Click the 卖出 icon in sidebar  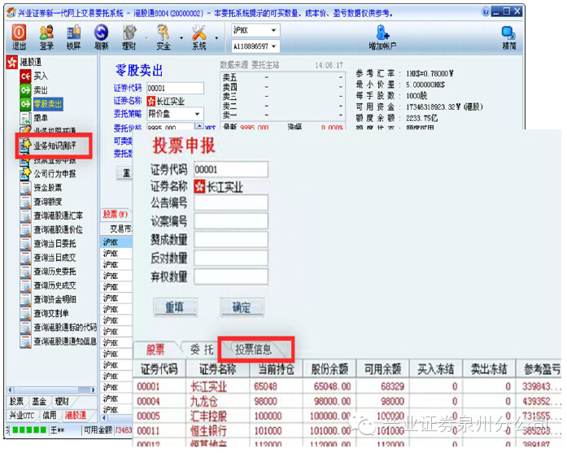point(26,90)
